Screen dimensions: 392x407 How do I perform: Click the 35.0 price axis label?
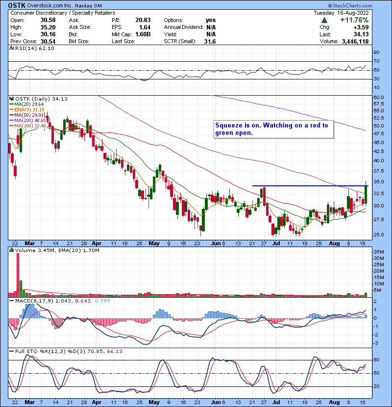pyautogui.click(x=378, y=182)
